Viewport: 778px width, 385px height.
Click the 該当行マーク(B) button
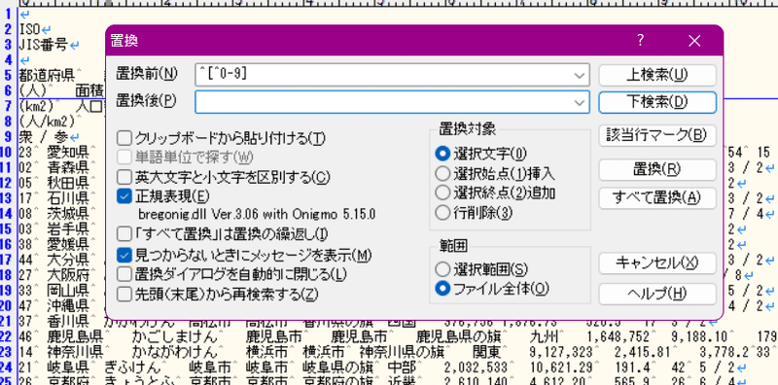coord(657,135)
